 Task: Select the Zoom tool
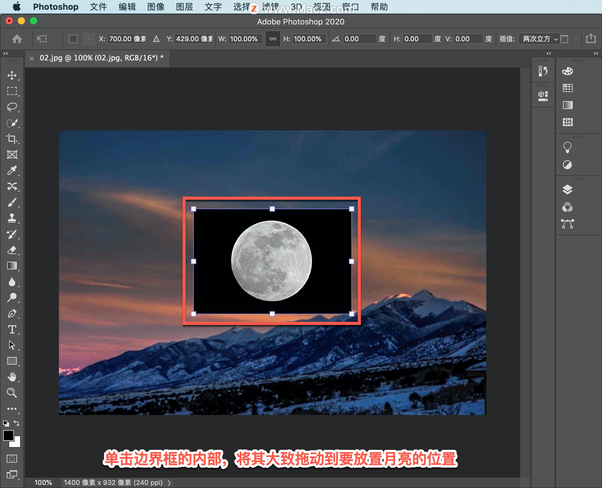coord(12,393)
